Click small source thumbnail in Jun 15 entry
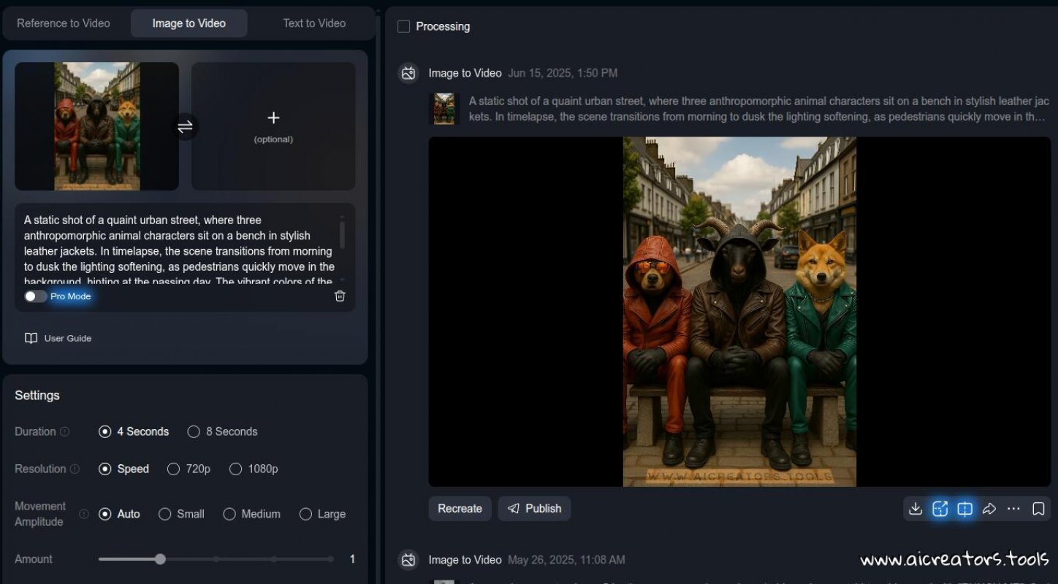 444,109
